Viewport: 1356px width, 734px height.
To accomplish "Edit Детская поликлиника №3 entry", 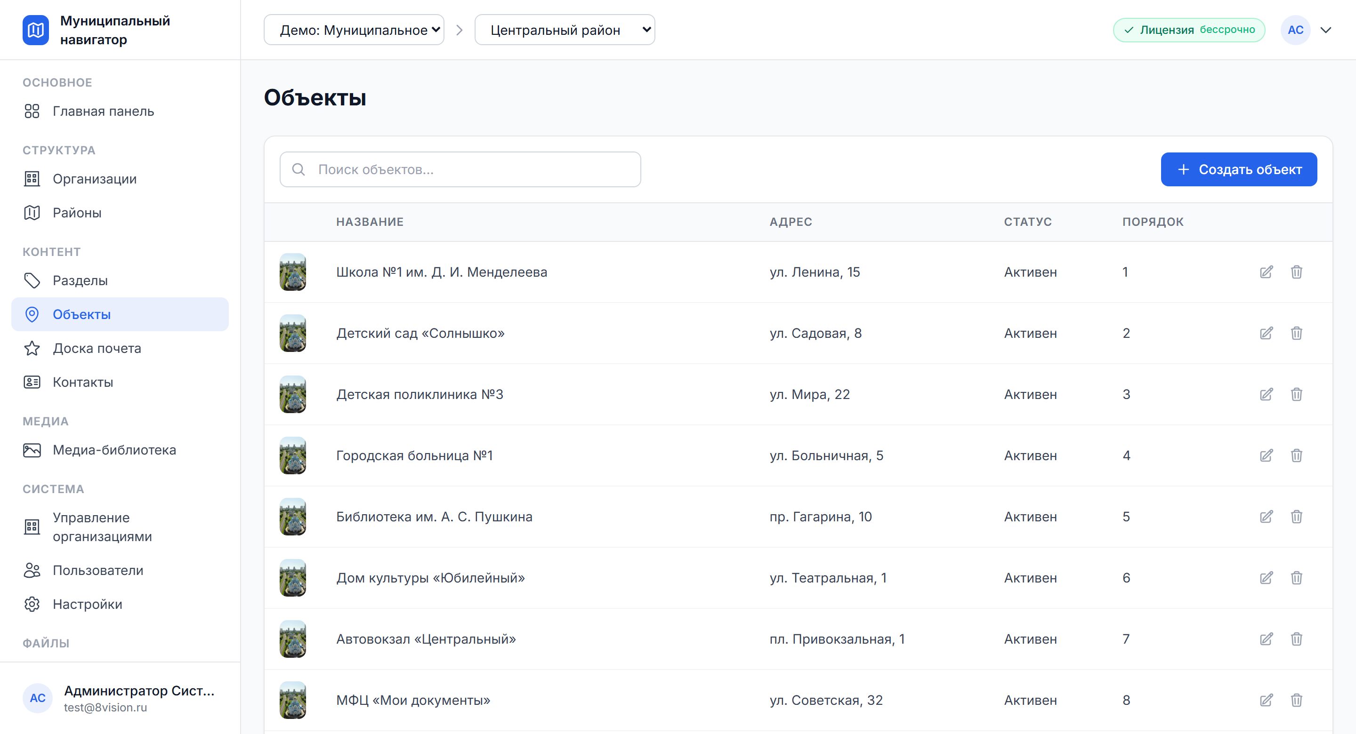I will pos(1266,394).
